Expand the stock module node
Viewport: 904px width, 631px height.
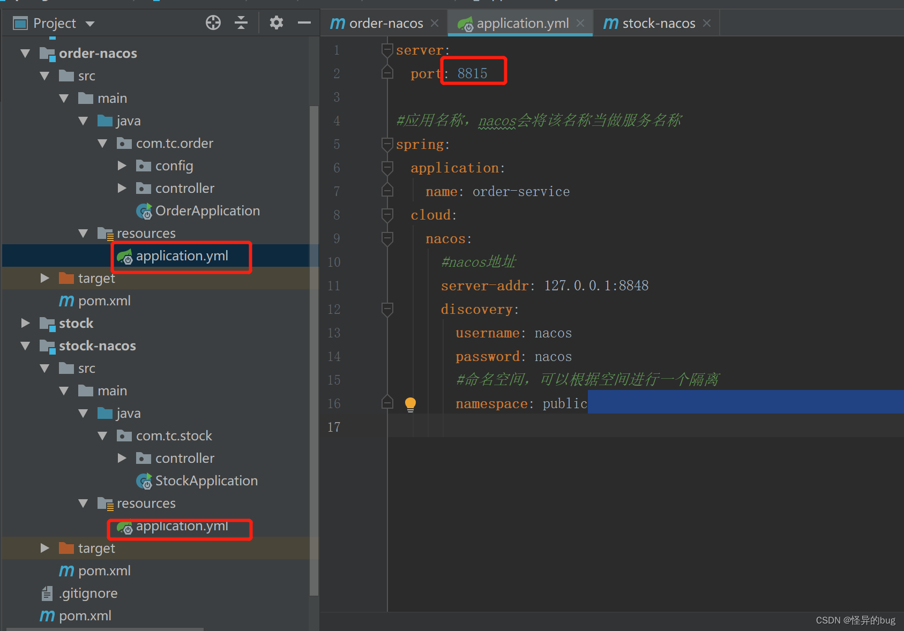(25, 324)
